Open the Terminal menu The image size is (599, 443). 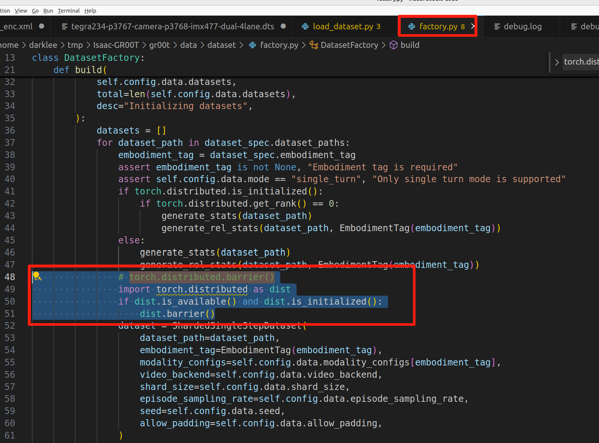pos(69,11)
